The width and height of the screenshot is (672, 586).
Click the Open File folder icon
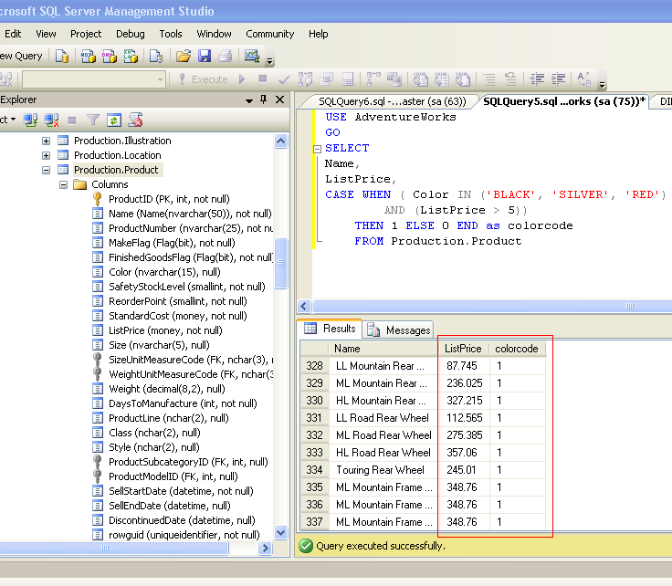click(184, 57)
